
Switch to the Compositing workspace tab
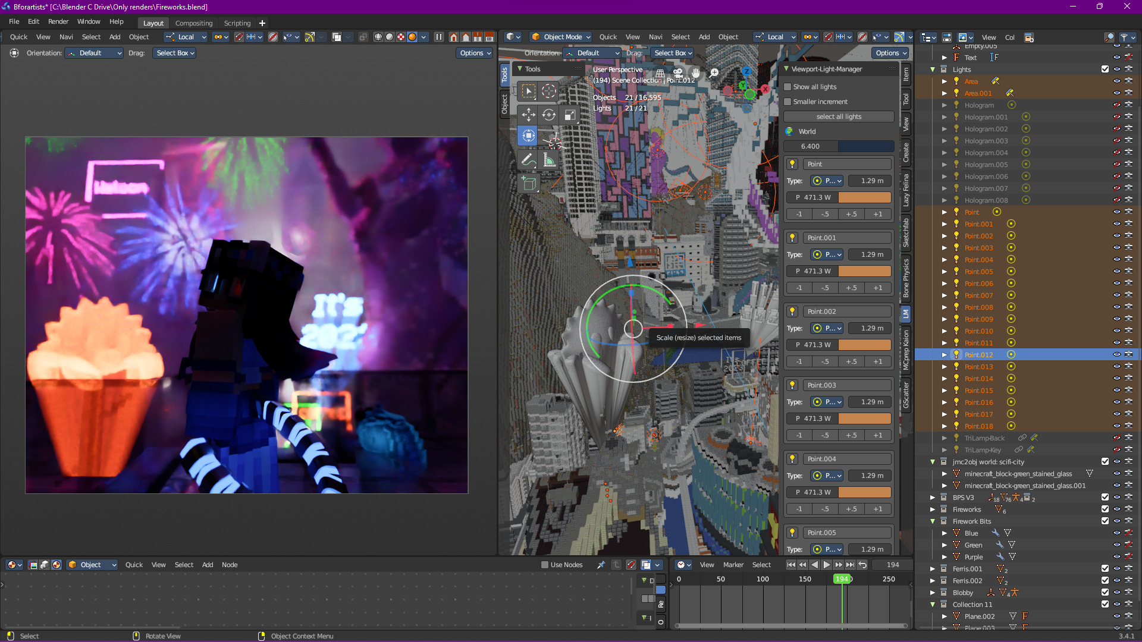(x=193, y=23)
